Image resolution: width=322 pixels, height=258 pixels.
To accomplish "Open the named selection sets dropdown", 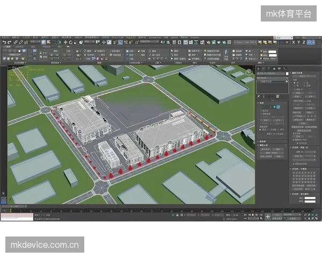I will coord(149,42).
